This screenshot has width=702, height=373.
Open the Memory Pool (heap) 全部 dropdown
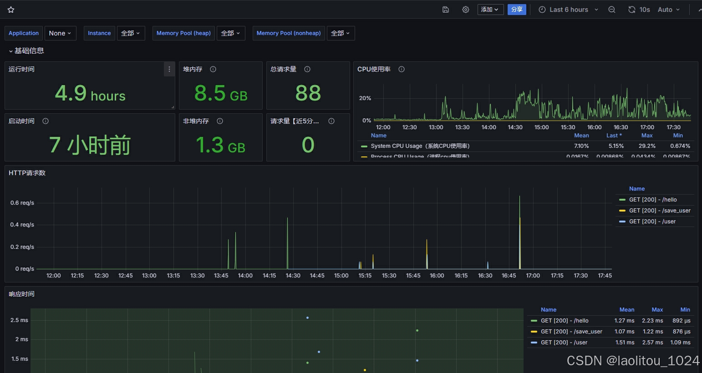pos(231,33)
